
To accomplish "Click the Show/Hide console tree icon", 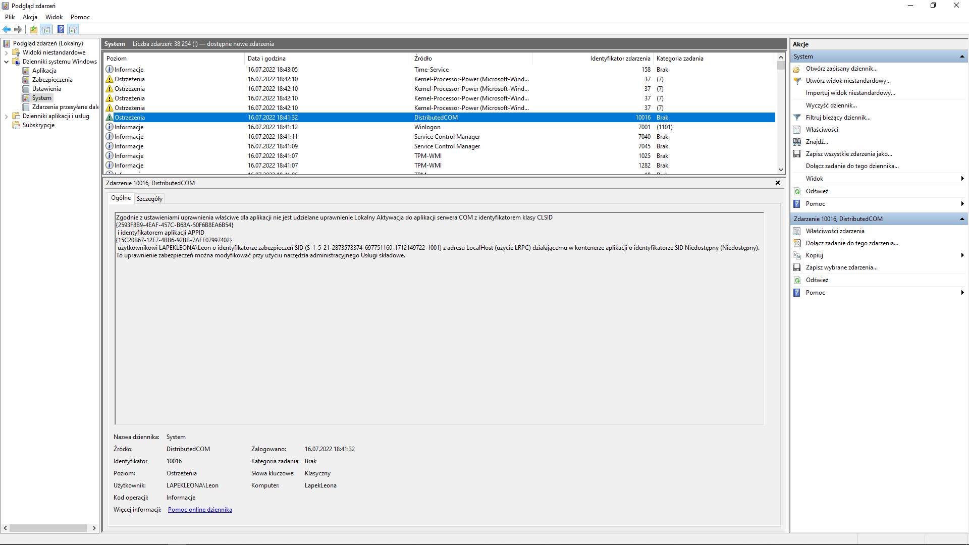I will 46,29.
